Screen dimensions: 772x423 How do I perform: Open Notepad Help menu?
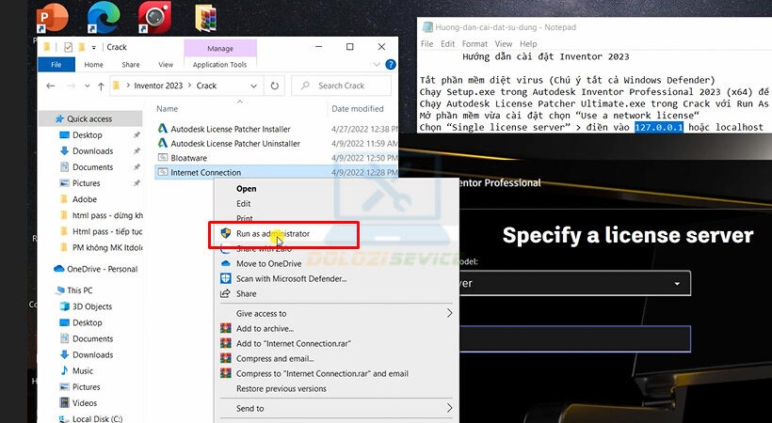[528, 44]
